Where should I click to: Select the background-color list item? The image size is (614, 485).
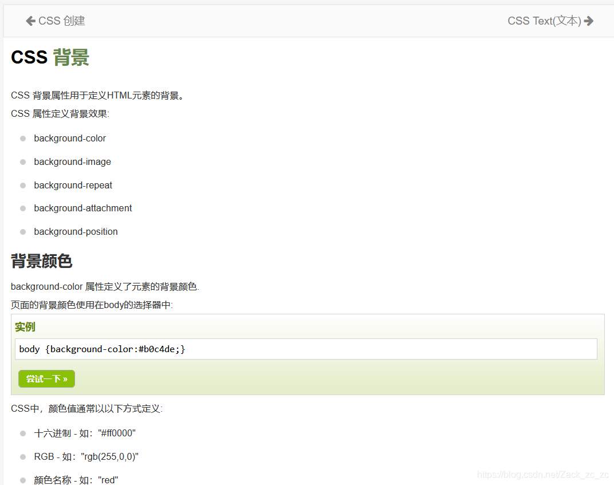pyautogui.click(x=70, y=138)
